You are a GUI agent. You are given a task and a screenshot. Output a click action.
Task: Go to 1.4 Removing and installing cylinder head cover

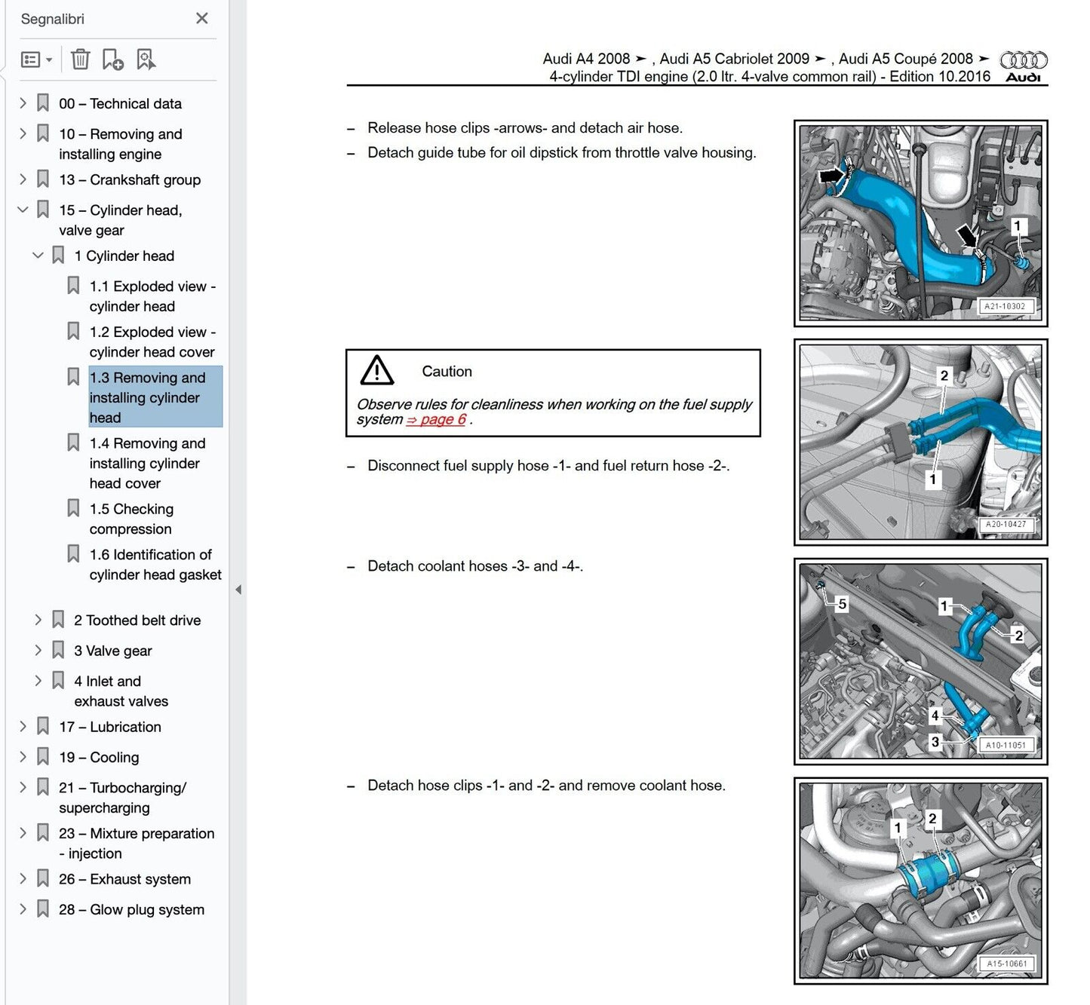tap(146, 463)
